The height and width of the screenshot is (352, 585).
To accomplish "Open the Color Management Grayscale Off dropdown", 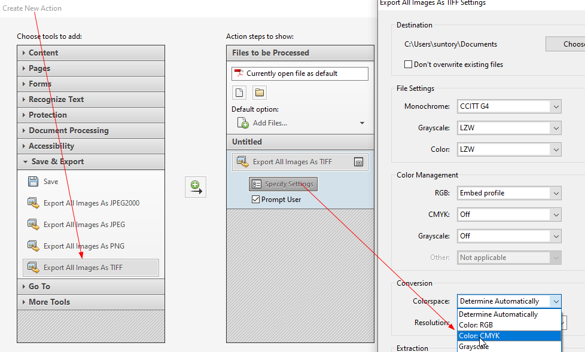I will click(x=509, y=236).
